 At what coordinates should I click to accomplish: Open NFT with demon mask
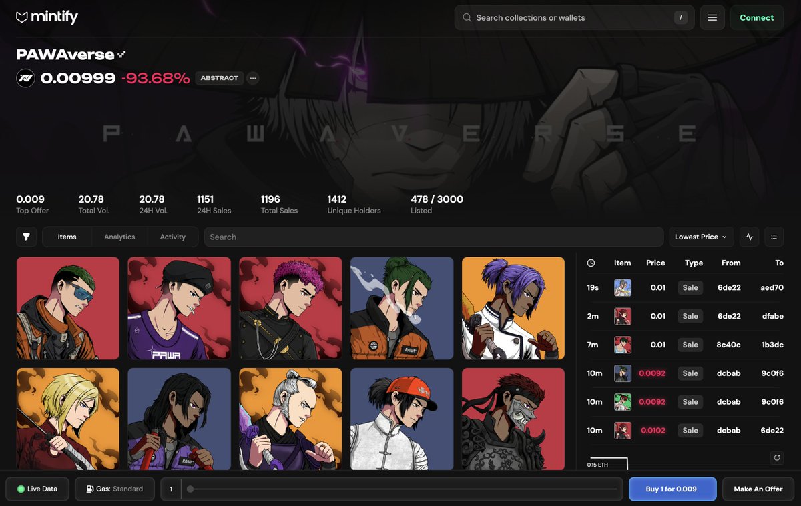tap(513, 419)
